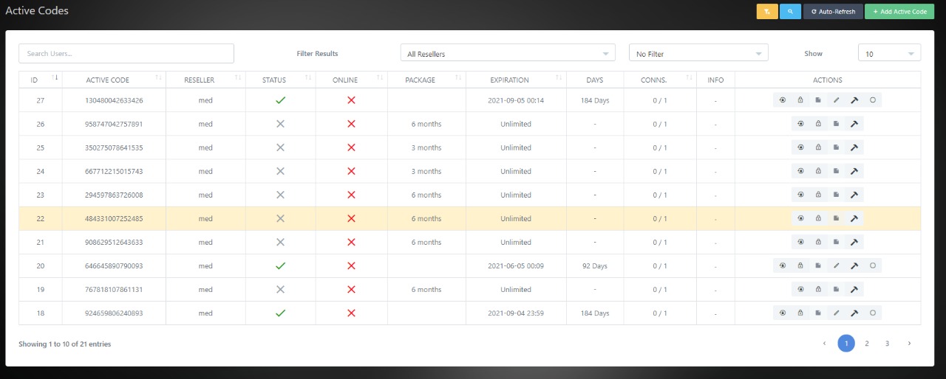Select active code 646645890790093

coord(115,265)
